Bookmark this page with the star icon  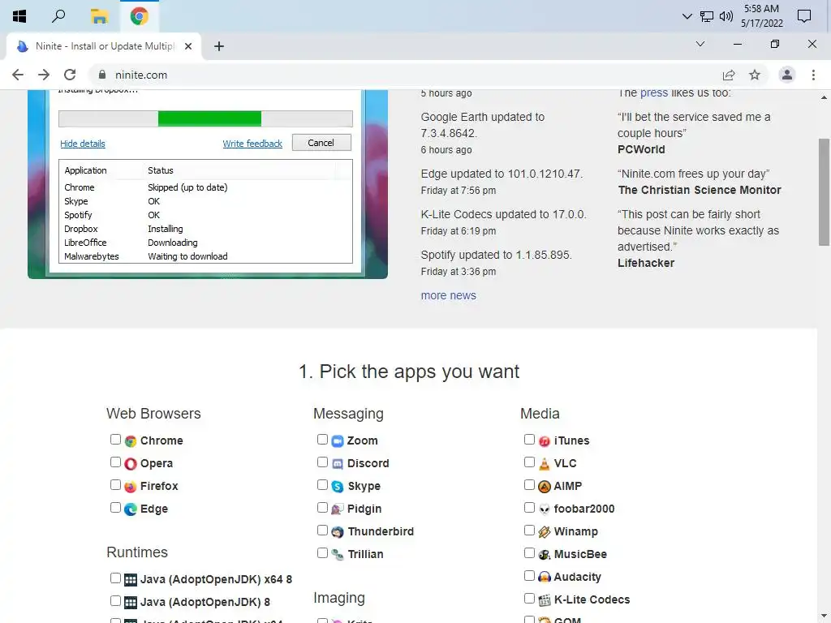tap(755, 75)
